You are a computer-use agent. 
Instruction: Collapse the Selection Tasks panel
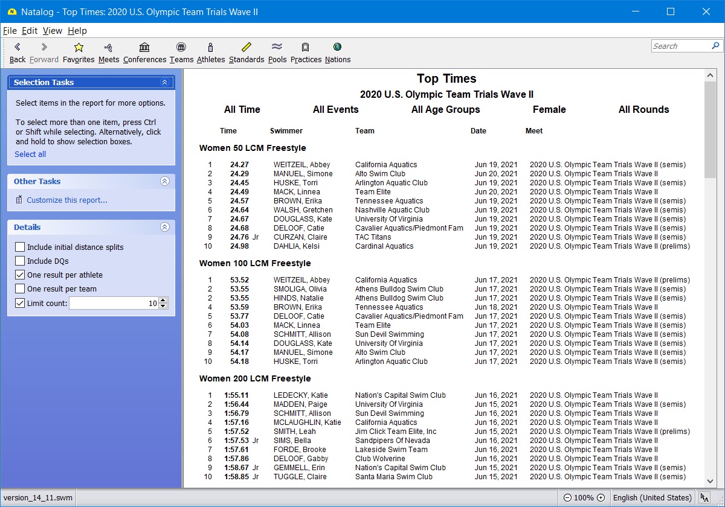pos(164,83)
